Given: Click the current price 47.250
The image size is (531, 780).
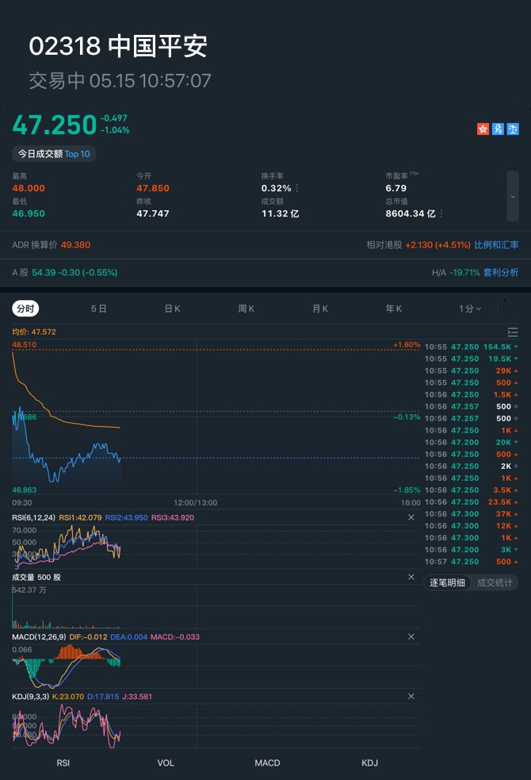Looking at the screenshot, I should coord(54,125).
